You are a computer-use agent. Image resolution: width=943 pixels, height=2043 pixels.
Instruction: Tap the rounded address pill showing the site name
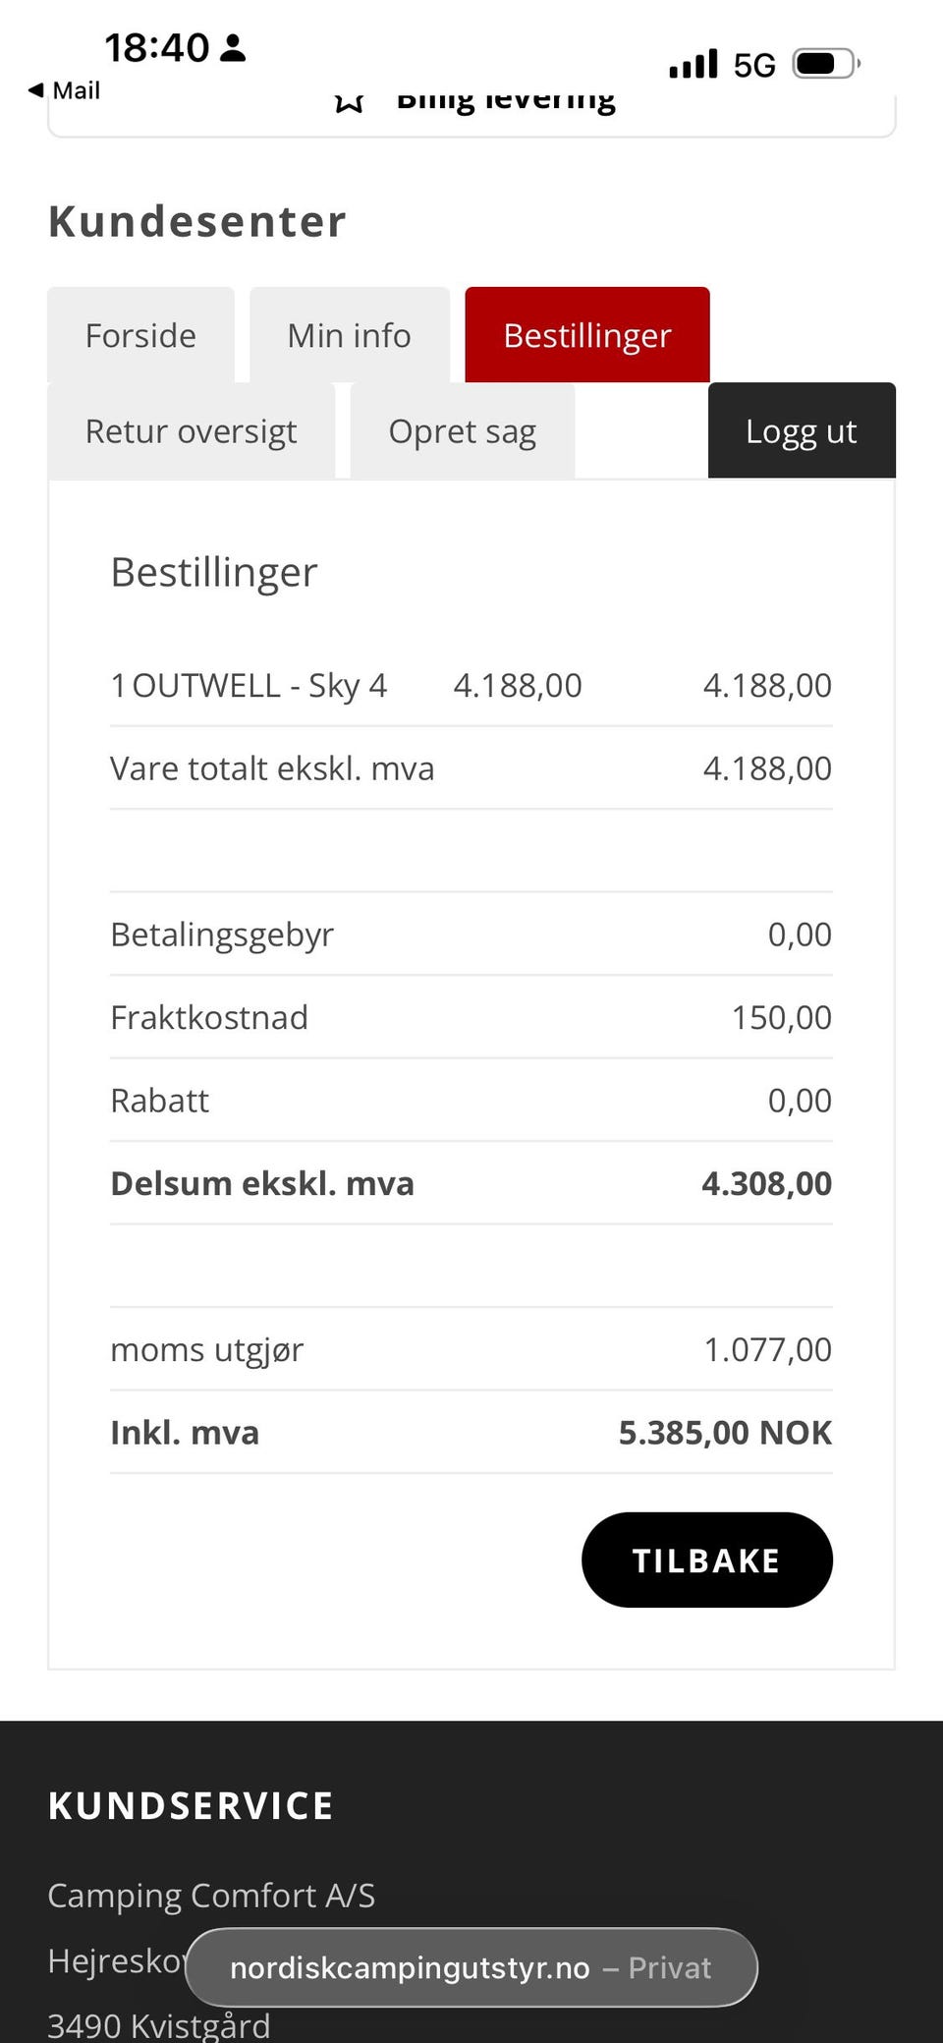point(471,1967)
